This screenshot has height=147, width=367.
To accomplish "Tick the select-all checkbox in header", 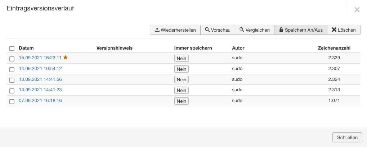I will point(12,49).
